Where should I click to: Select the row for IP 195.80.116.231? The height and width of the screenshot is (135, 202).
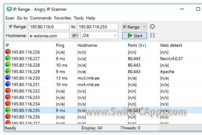(103, 84)
